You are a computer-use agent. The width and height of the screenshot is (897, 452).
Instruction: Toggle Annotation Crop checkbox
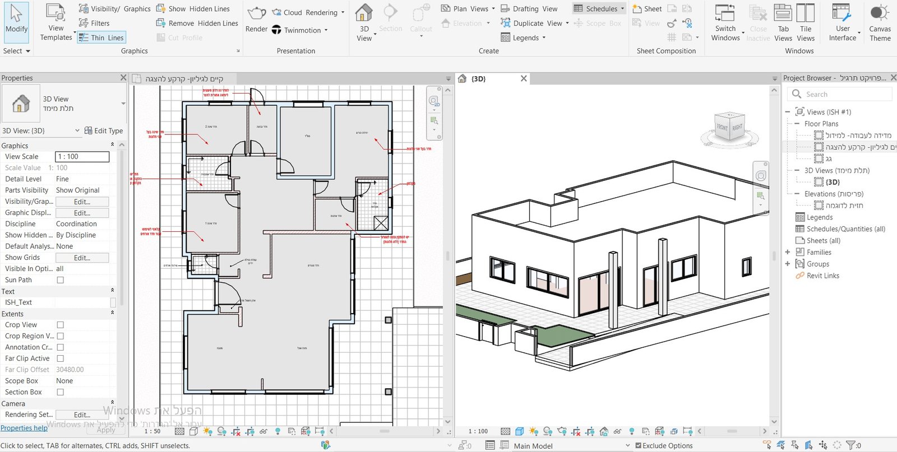61,347
